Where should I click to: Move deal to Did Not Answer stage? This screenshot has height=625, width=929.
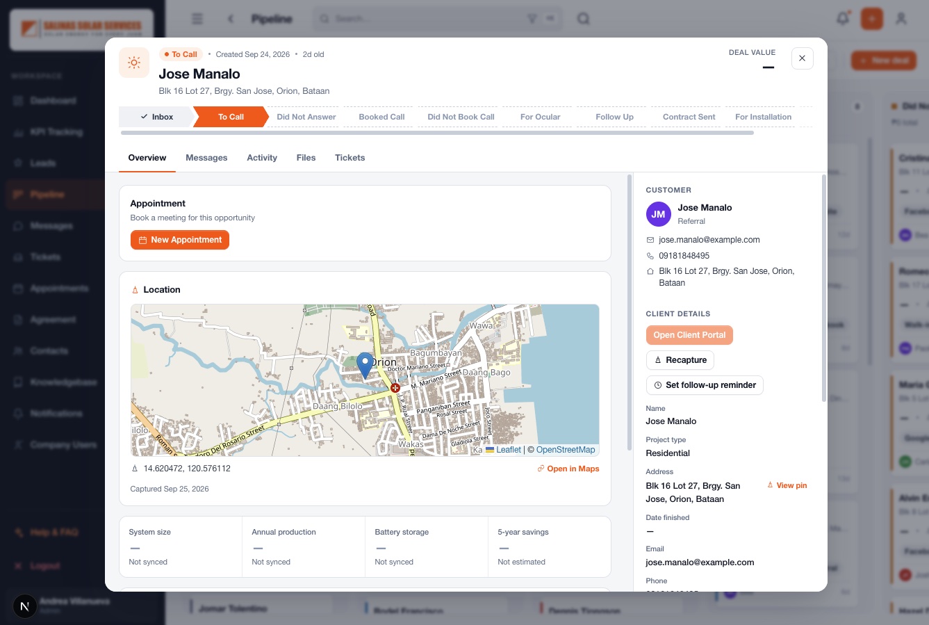pos(306,117)
